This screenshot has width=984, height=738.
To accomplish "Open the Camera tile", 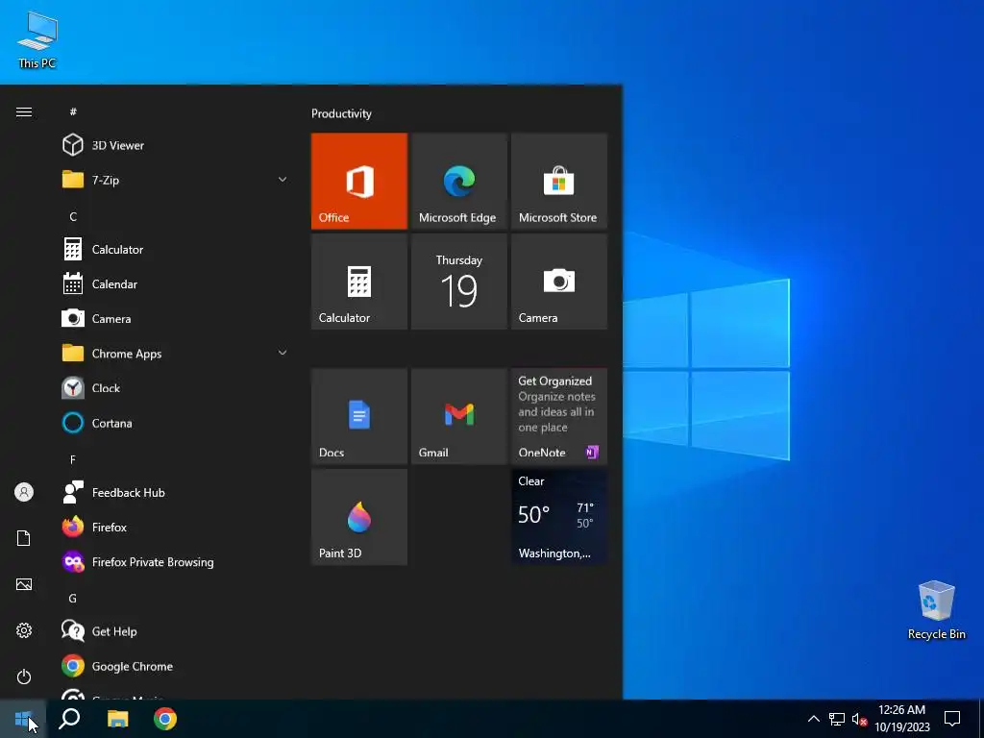I will click(x=559, y=282).
